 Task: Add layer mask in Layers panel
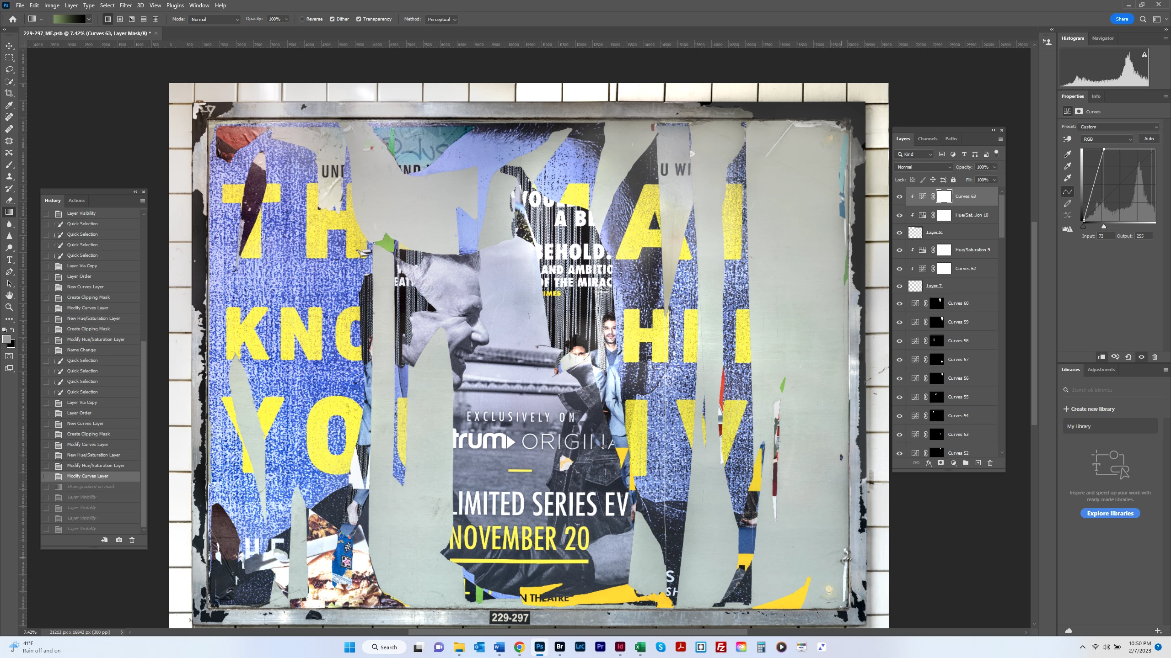pos(940,463)
